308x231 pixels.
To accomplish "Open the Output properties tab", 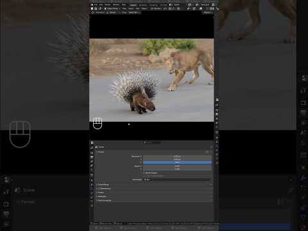I will click(92, 157).
